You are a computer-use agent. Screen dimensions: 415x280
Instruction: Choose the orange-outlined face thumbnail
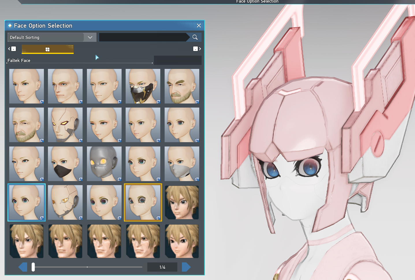click(143, 202)
